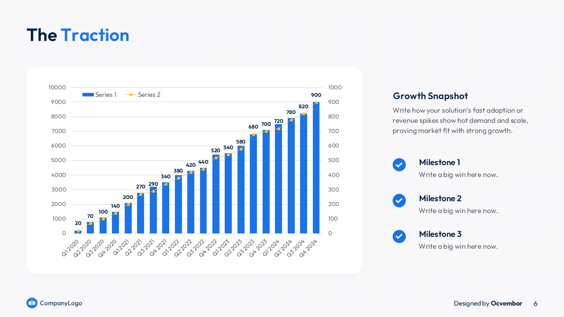The height and width of the screenshot is (317, 564).
Task: Click the data label 520 in chart
Action: point(215,151)
